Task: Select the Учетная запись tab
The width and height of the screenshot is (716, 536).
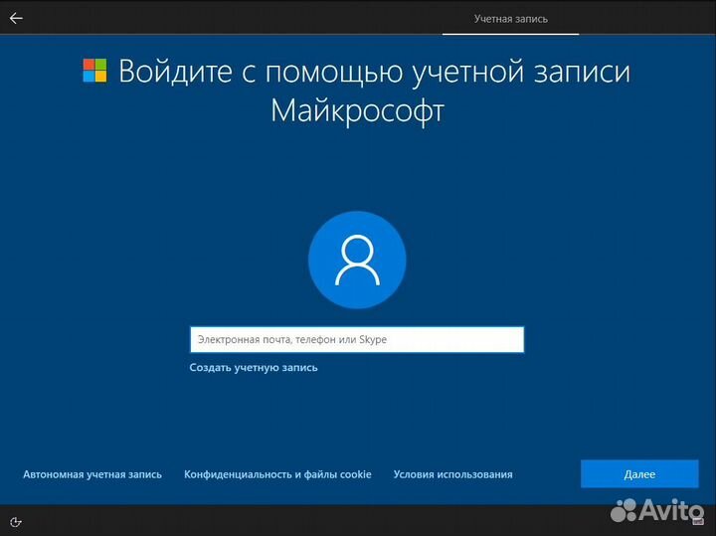Action: pyautogui.click(x=510, y=19)
